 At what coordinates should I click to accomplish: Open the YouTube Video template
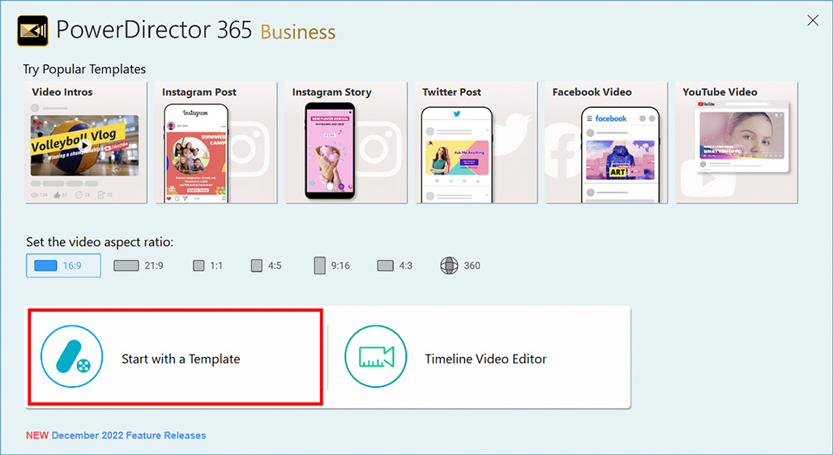[x=736, y=142]
